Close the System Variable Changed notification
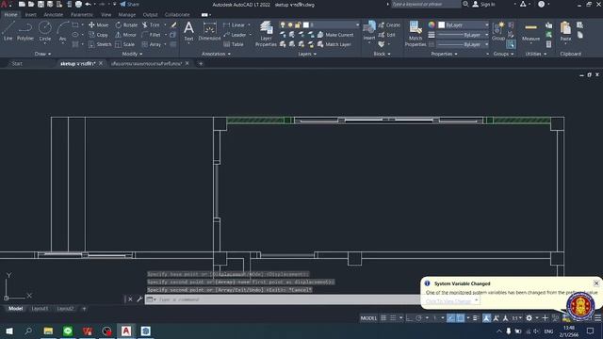Viewport: 603px width, 339px height. [596, 282]
